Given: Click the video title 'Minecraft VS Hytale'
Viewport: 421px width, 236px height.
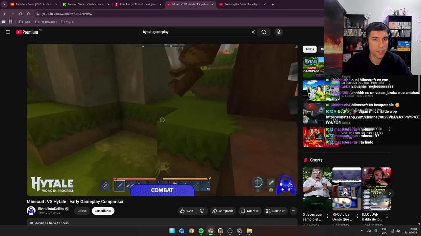Looking at the screenshot, I should tap(76, 202).
